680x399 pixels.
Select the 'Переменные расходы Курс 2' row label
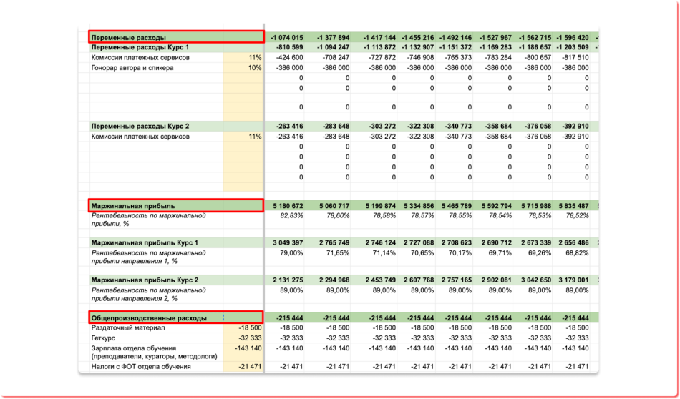[x=138, y=126]
